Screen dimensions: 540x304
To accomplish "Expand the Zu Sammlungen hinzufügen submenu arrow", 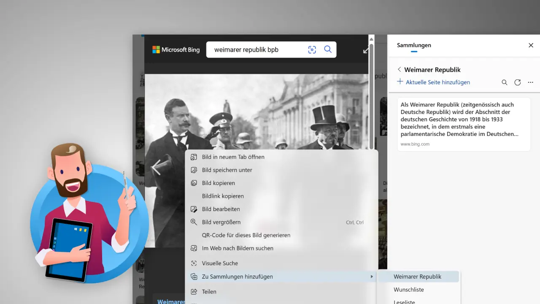I will tap(371, 277).
